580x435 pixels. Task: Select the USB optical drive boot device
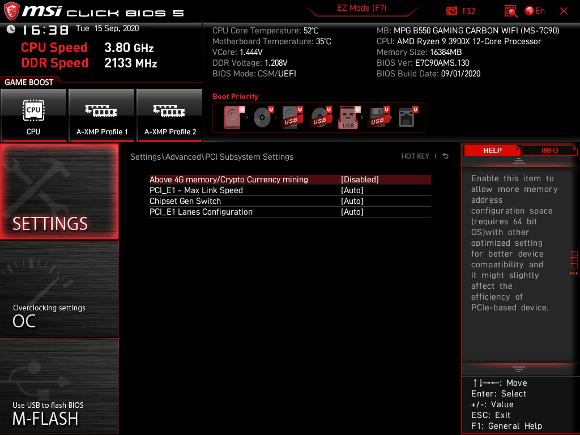[321, 117]
